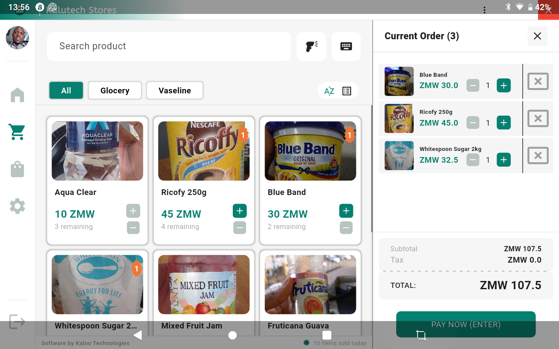559x349 pixels.
Task: Close the Current Order panel
Action: click(537, 36)
